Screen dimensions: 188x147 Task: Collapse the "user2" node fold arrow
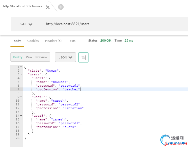coord(21,97)
